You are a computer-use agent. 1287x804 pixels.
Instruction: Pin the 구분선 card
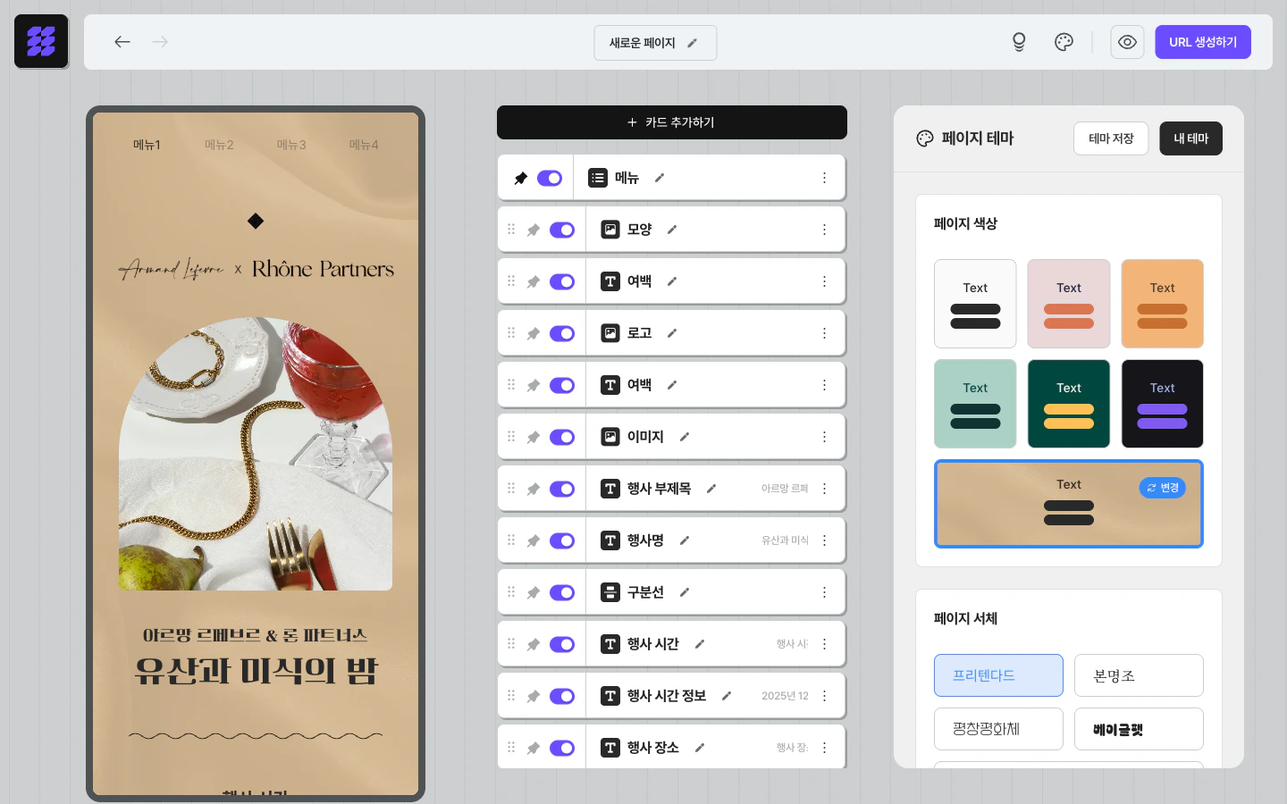pos(534,592)
